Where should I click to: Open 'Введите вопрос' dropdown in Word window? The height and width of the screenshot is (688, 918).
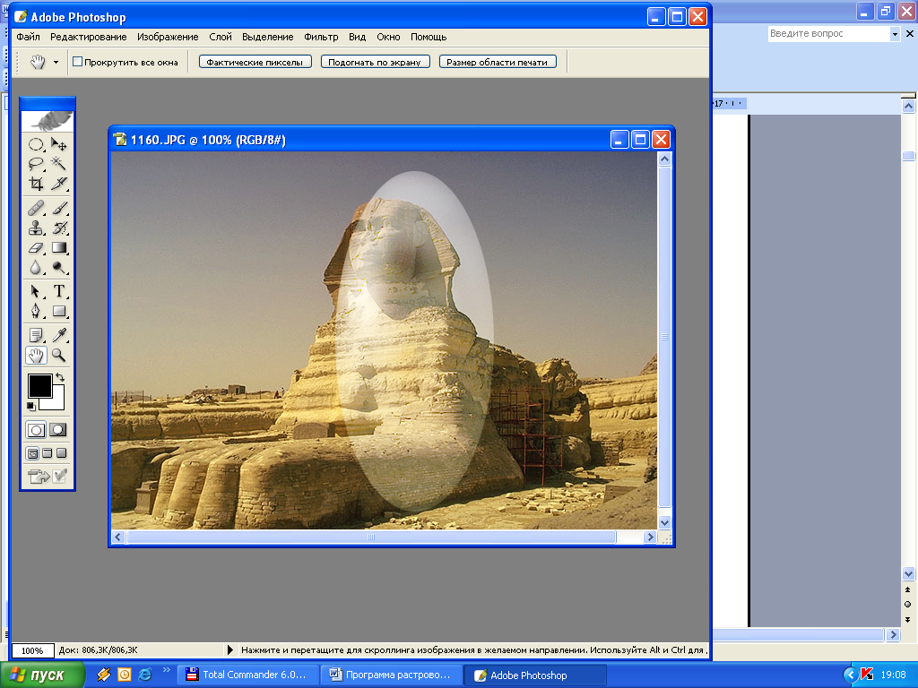tap(895, 34)
